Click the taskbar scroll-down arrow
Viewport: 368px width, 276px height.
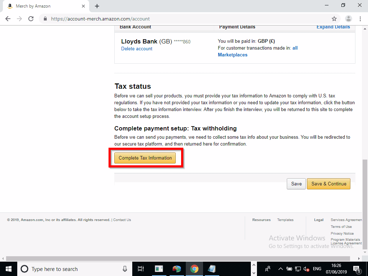click(x=254, y=273)
